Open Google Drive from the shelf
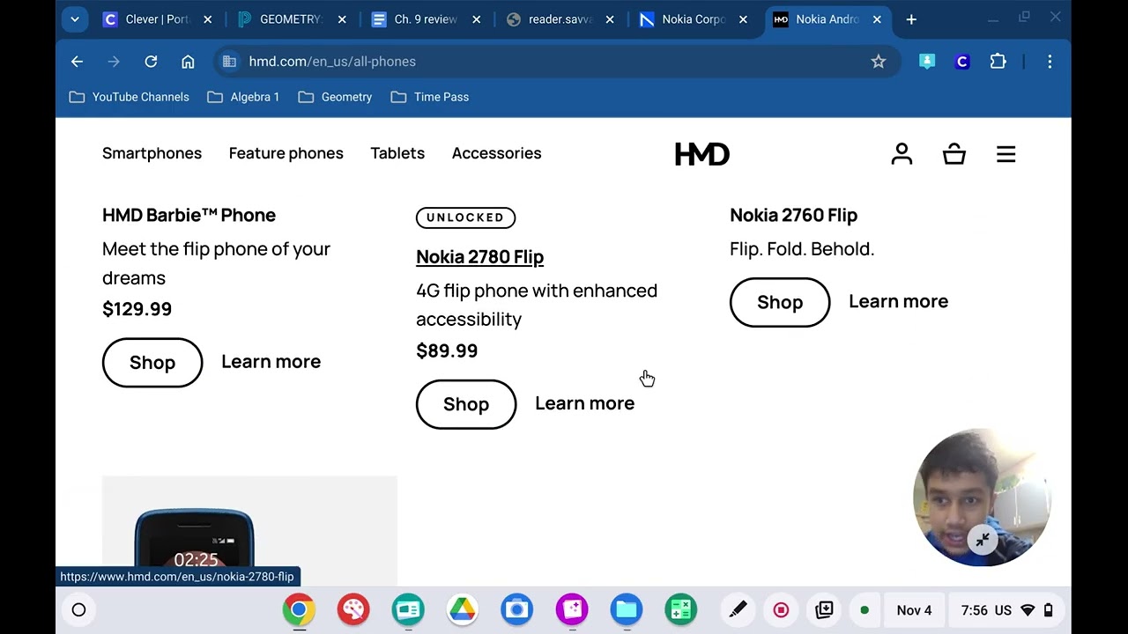The width and height of the screenshot is (1128, 634). click(x=463, y=609)
